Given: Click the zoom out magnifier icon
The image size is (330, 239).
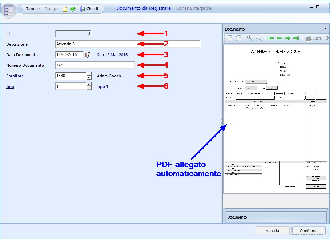Looking at the screenshot, I should (258, 38).
